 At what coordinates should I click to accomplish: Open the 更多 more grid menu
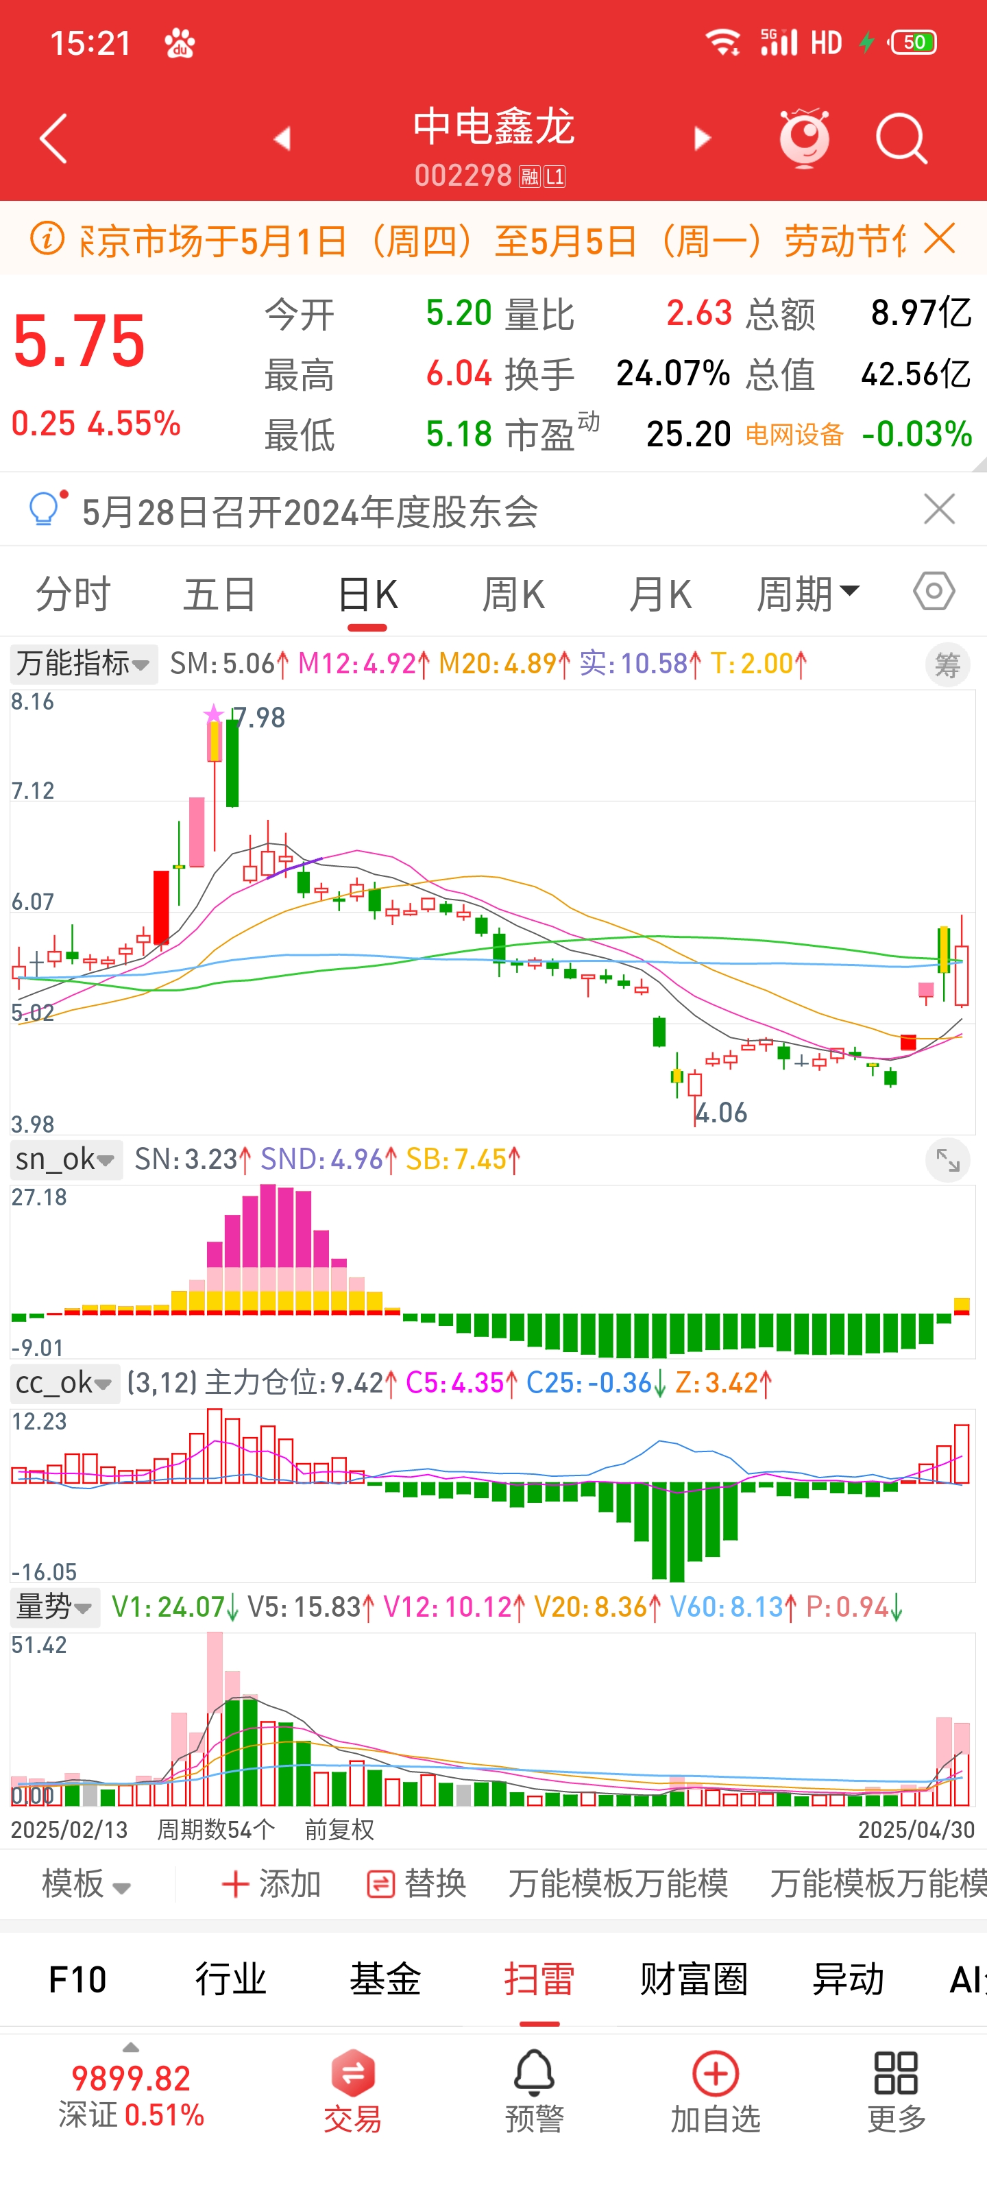[x=896, y=2092]
